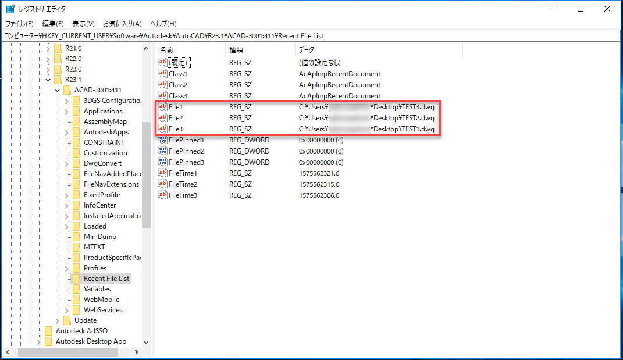Open the ヘルプ(H) menu
Screen dimensions: 623x360
(163, 23)
